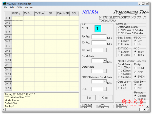The width and height of the screenshot is (152, 114).
Task: Click the horizontal scrollbar left arrow
Action: pos(4,109)
